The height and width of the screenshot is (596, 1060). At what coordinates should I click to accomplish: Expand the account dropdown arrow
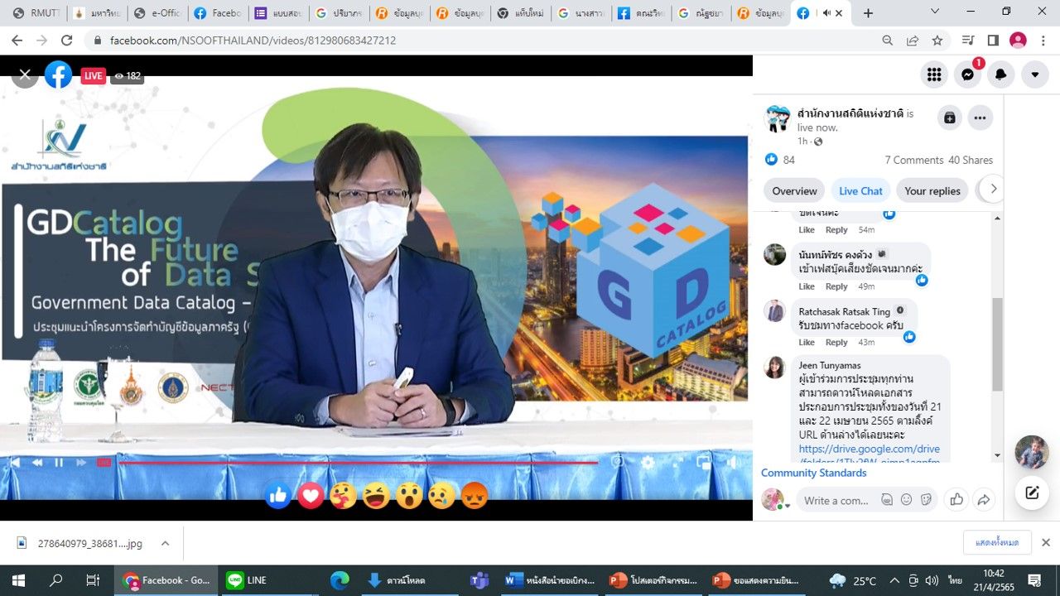pyautogui.click(x=1034, y=74)
